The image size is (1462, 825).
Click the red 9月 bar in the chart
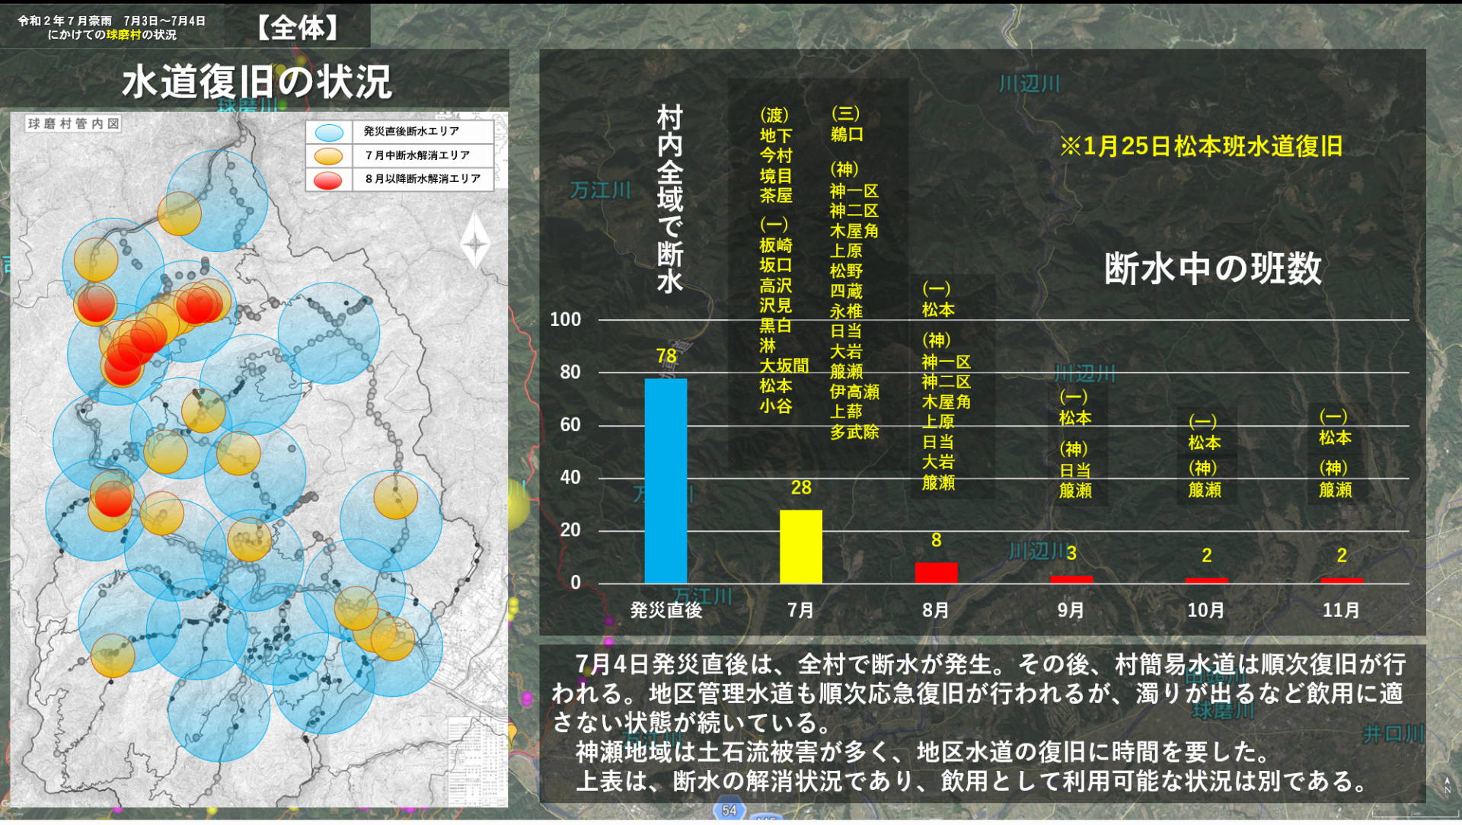point(1071,580)
